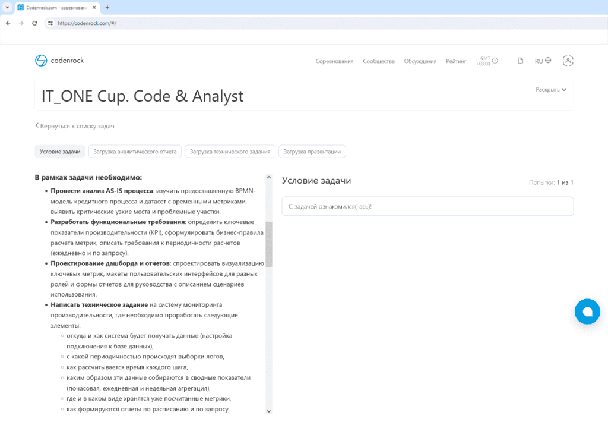The image size is (608, 425).
Task: Click the browser back arrow
Action: [x=8, y=23]
